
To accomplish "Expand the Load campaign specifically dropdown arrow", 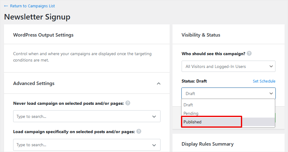I will point(154,145).
